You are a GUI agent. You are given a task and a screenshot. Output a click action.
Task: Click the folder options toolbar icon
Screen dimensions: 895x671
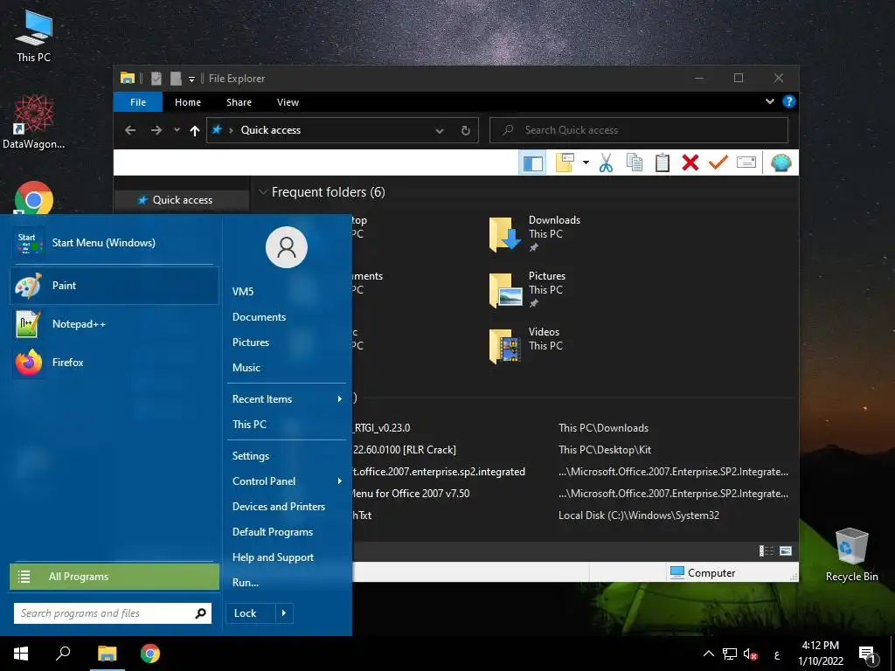click(565, 163)
